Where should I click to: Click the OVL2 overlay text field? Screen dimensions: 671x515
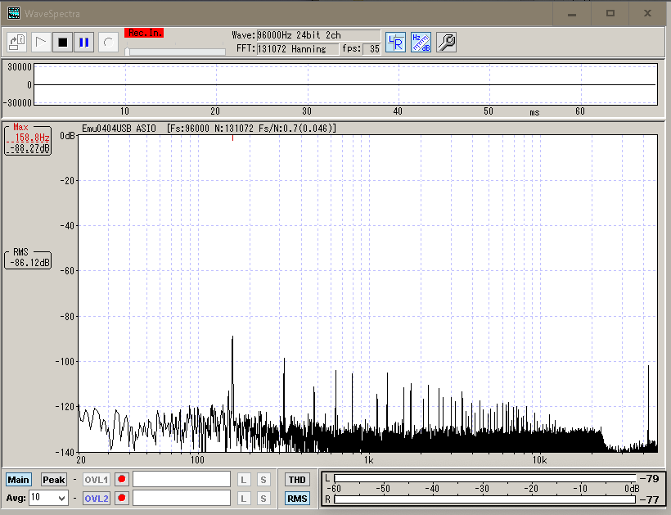182,498
